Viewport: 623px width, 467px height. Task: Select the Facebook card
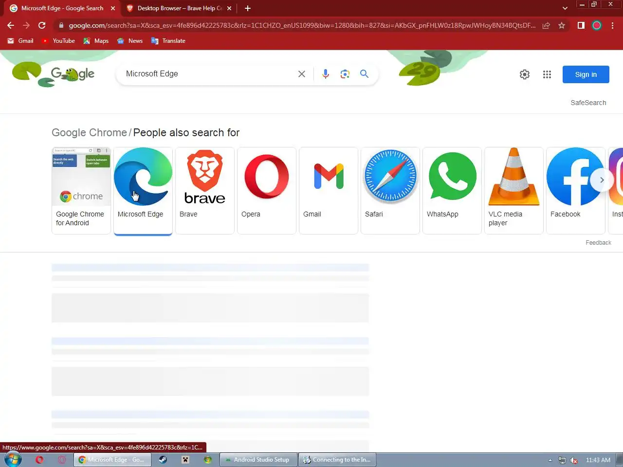point(576,191)
